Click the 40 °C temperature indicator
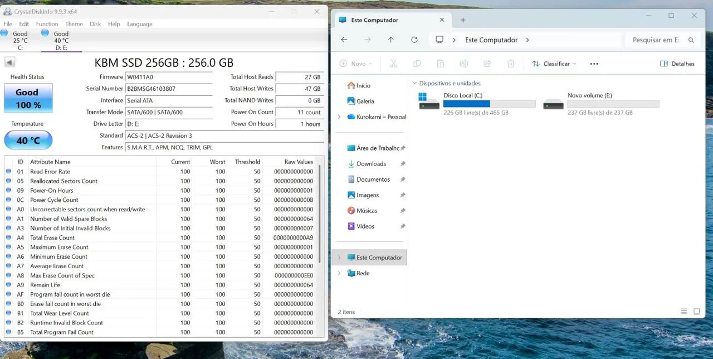The height and width of the screenshot is (359, 713). pos(28,140)
